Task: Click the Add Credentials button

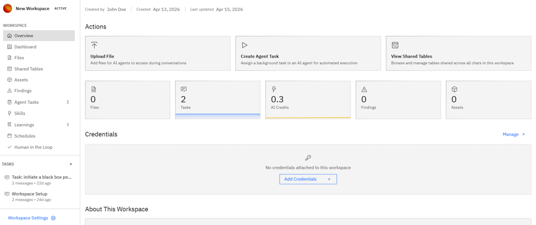Action: pyautogui.click(x=308, y=179)
